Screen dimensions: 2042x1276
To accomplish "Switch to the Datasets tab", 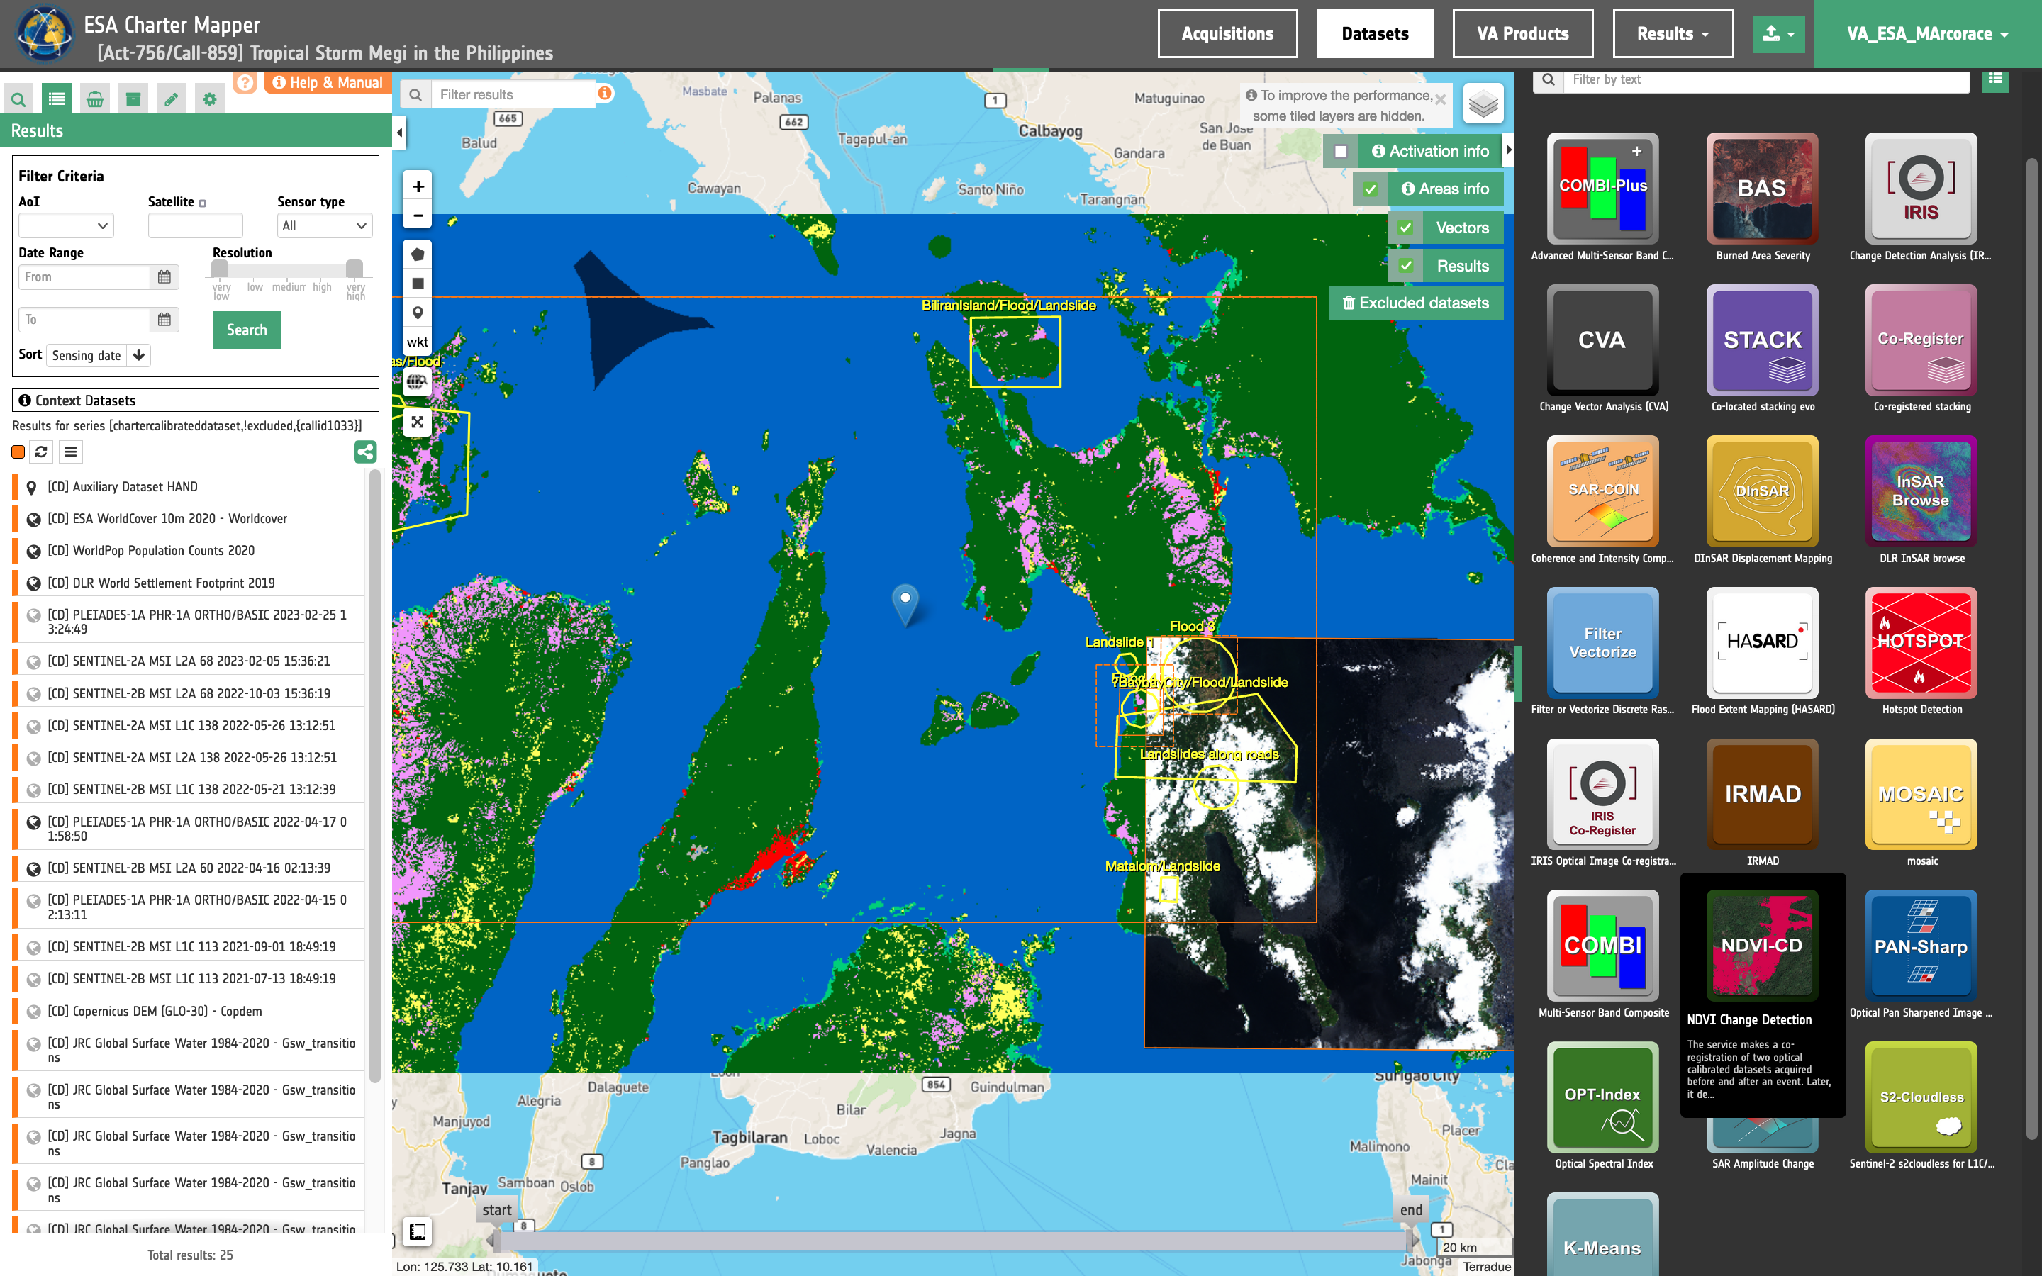I will 1375,34.
